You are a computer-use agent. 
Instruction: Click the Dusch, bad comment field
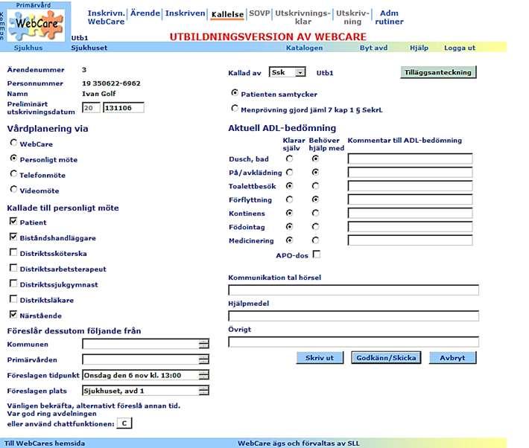410,159
